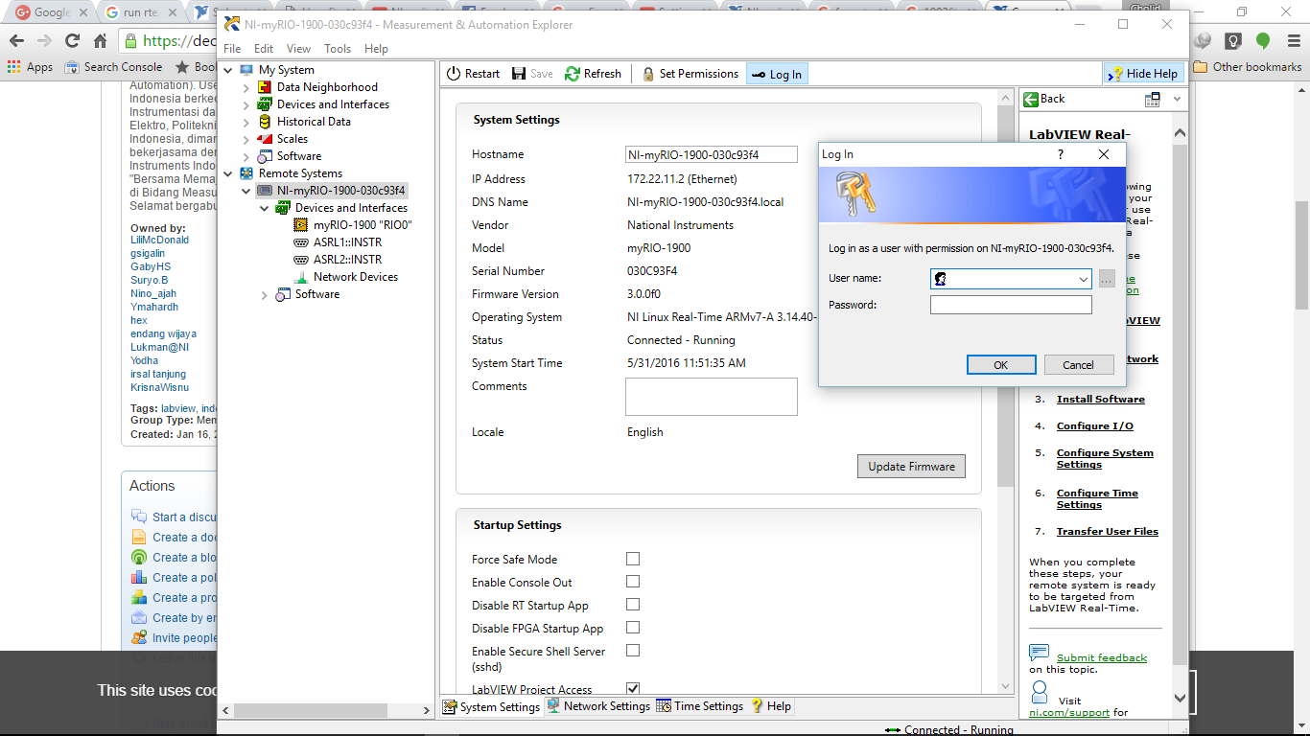Select ASRL1::INSTR tree item
Screen dimensions: 1310x736
[x=347, y=242]
